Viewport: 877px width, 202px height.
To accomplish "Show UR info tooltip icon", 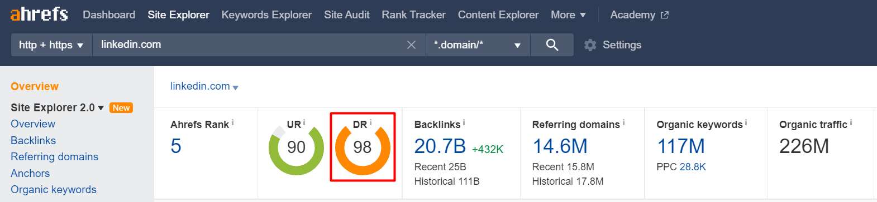I will coord(304,122).
